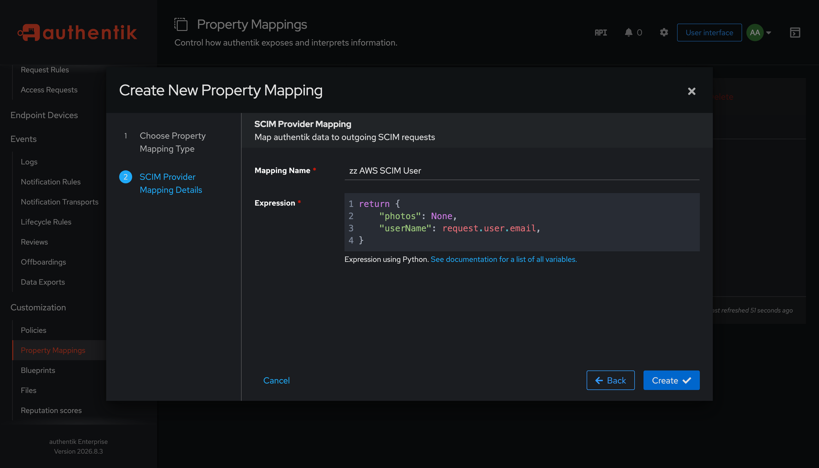This screenshot has width=819, height=468.
Task: Click the authentik logo
Action: 77,32
